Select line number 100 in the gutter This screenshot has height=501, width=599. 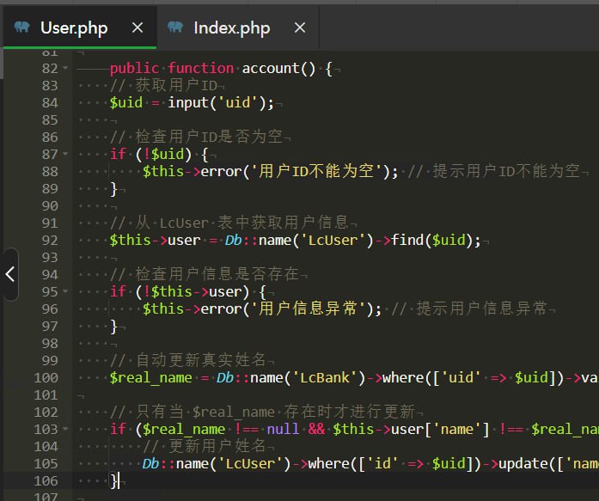(46, 378)
